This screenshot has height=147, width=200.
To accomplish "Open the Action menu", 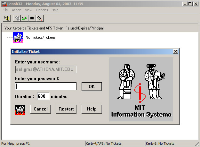I will [x=16, y=10].
